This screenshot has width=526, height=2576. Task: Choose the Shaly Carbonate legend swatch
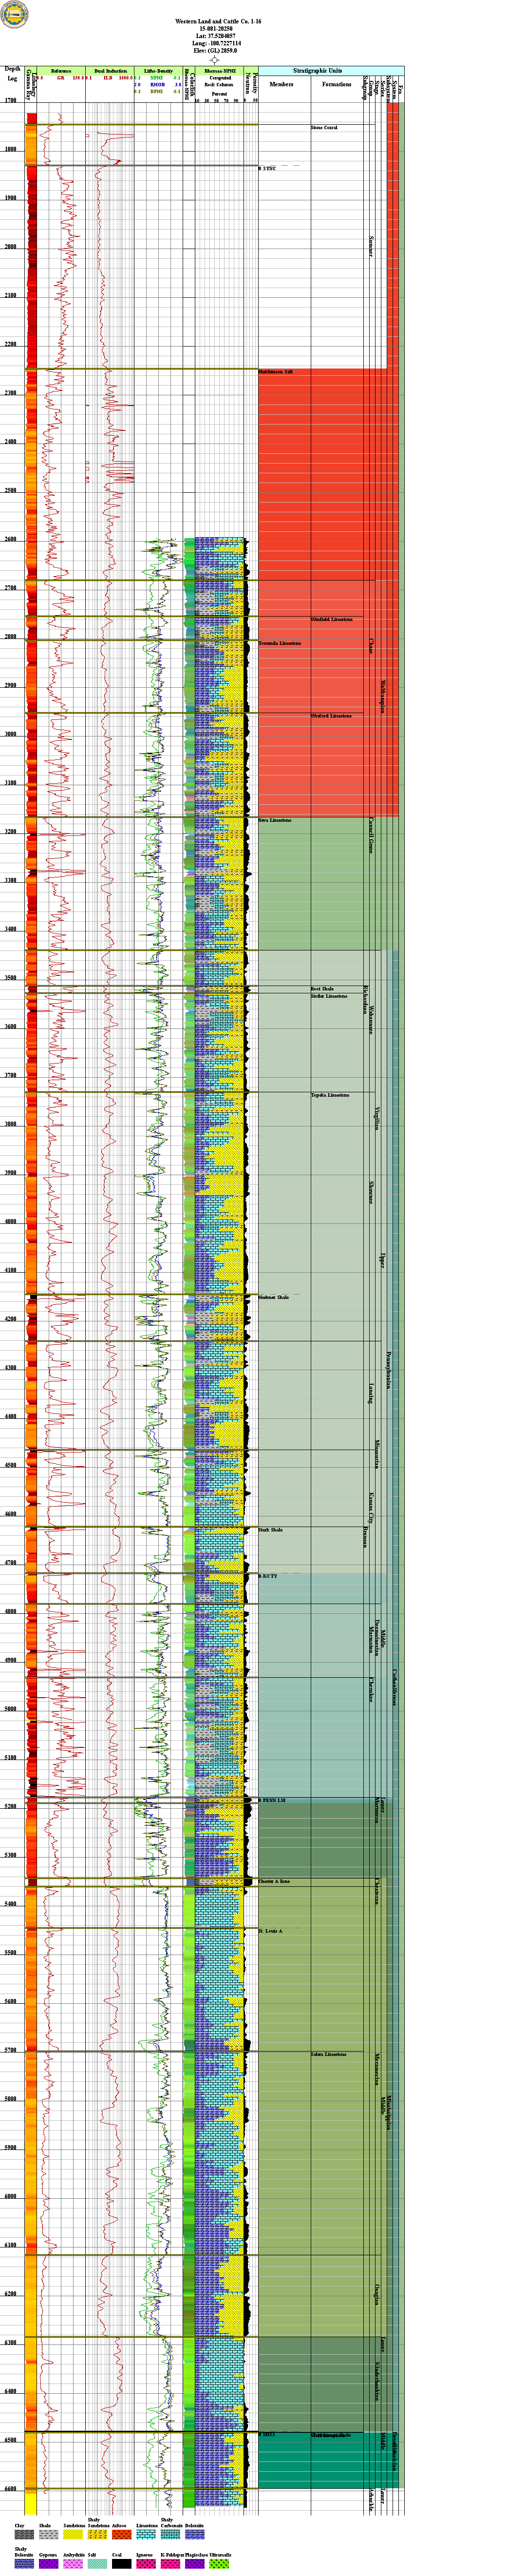pos(170,2535)
